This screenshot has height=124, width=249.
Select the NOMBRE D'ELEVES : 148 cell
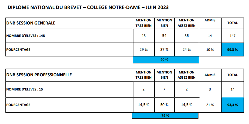click(69, 36)
